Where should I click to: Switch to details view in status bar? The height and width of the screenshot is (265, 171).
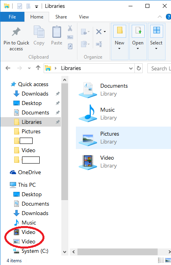click(x=161, y=260)
